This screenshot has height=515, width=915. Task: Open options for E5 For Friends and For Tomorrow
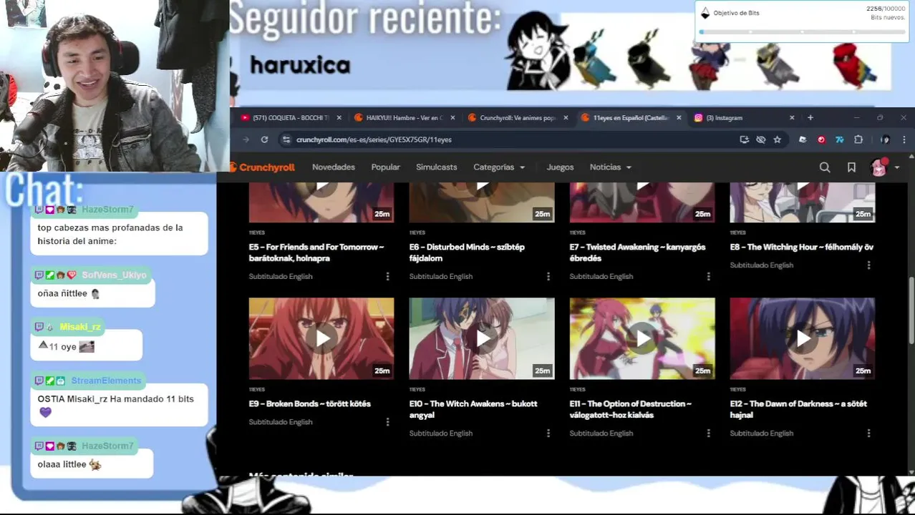pos(388,276)
